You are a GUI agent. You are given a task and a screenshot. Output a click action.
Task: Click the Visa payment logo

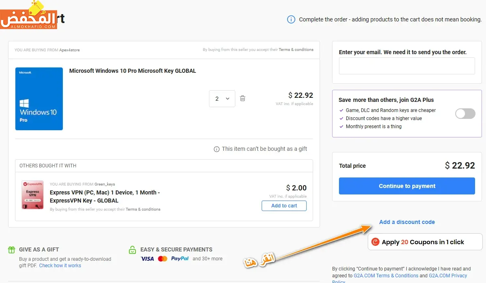tap(147, 259)
